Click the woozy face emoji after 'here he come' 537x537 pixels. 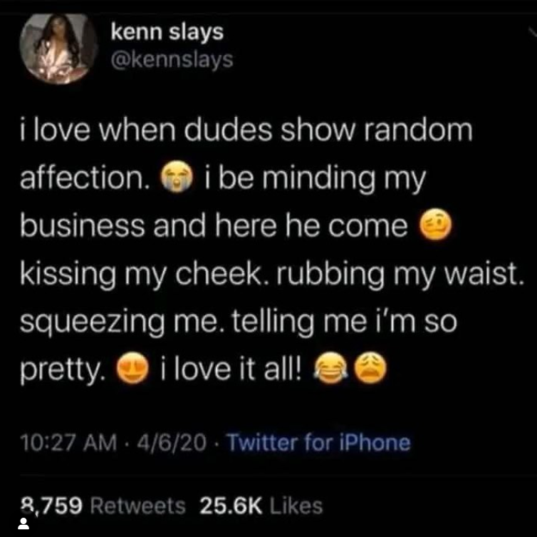click(436, 224)
